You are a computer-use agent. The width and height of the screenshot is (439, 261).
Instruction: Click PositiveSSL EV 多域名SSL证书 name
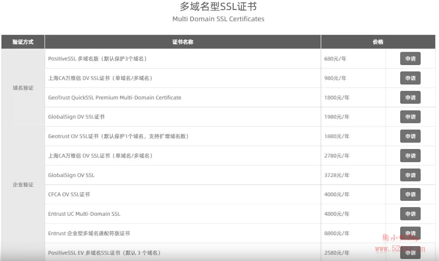tap(104, 253)
